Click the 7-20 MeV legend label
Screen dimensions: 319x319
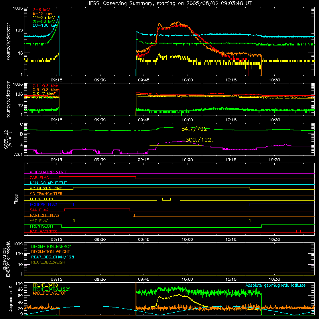coord(43,98)
